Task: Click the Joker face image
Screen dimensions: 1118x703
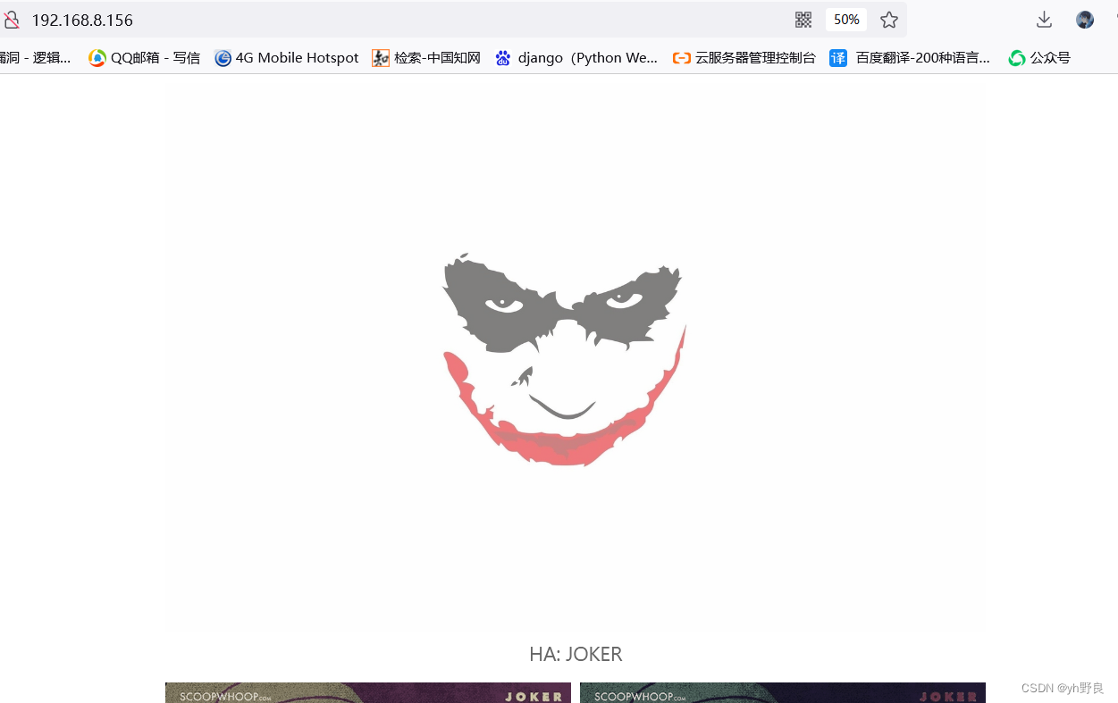Action: click(x=564, y=359)
